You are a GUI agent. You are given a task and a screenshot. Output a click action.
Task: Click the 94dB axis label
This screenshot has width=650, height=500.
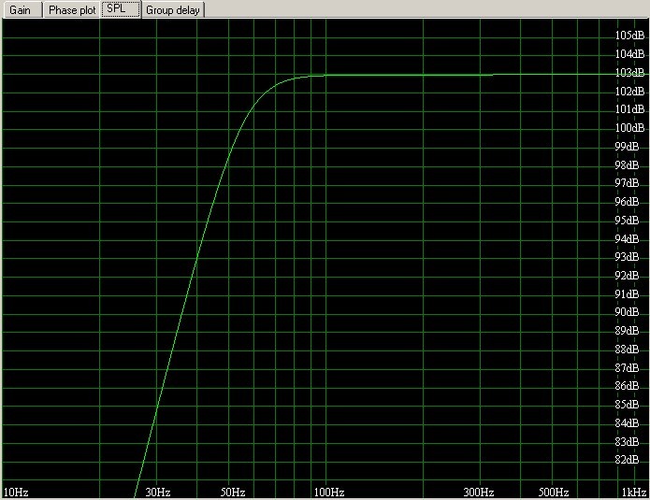click(627, 239)
